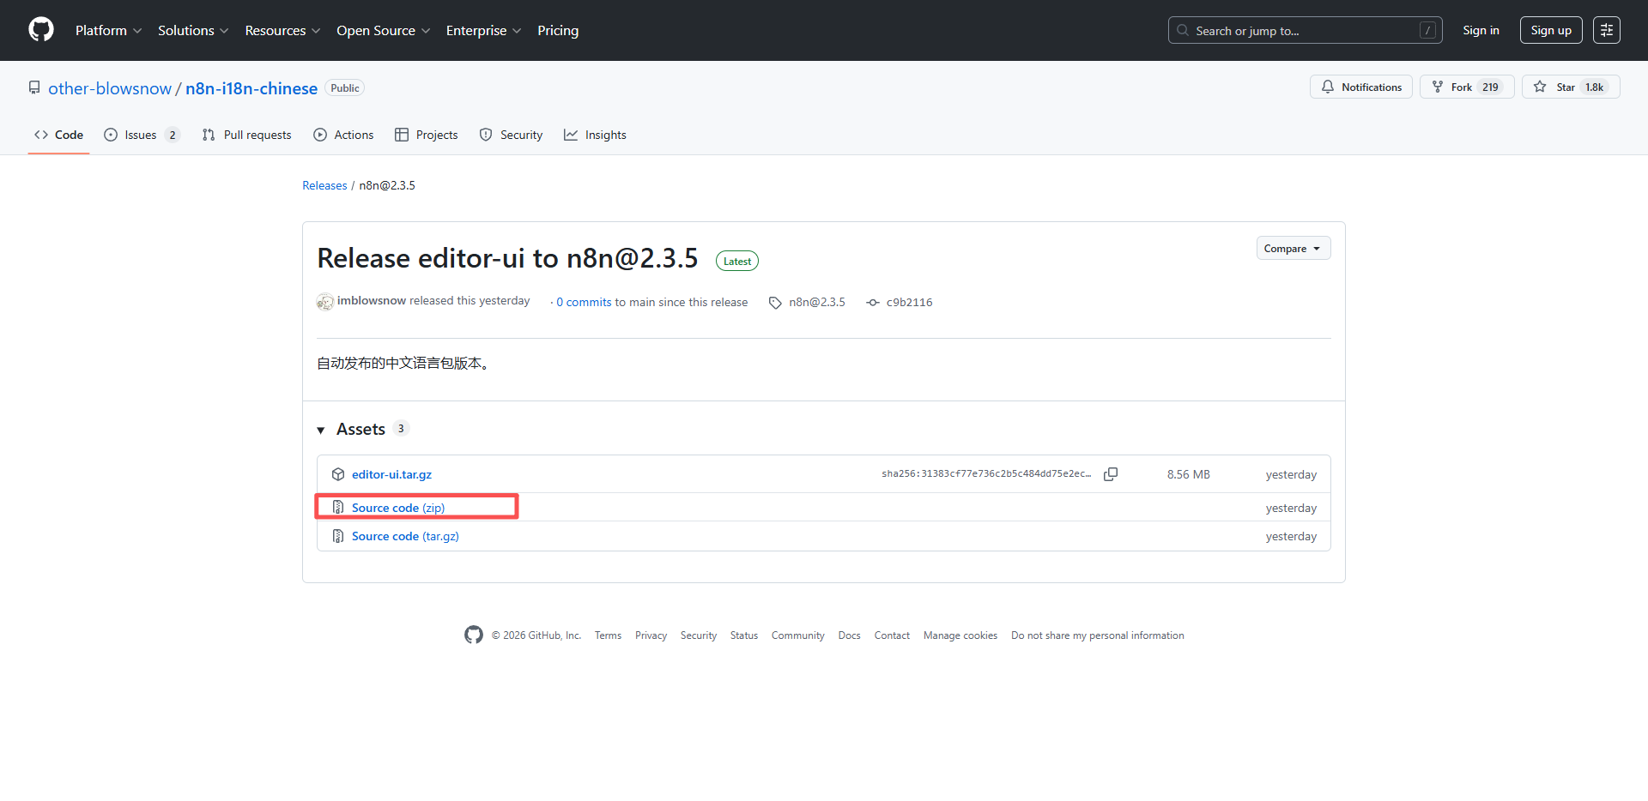Open the Code tab

point(58,135)
